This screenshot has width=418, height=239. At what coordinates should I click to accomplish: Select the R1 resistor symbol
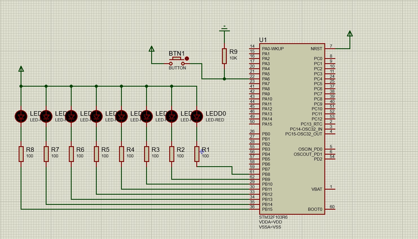click(x=197, y=154)
